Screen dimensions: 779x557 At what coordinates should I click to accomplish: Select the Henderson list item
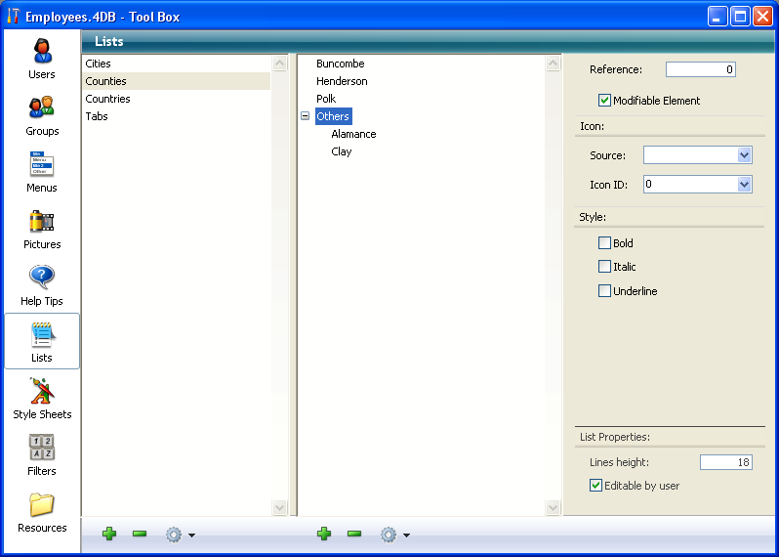pos(342,81)
